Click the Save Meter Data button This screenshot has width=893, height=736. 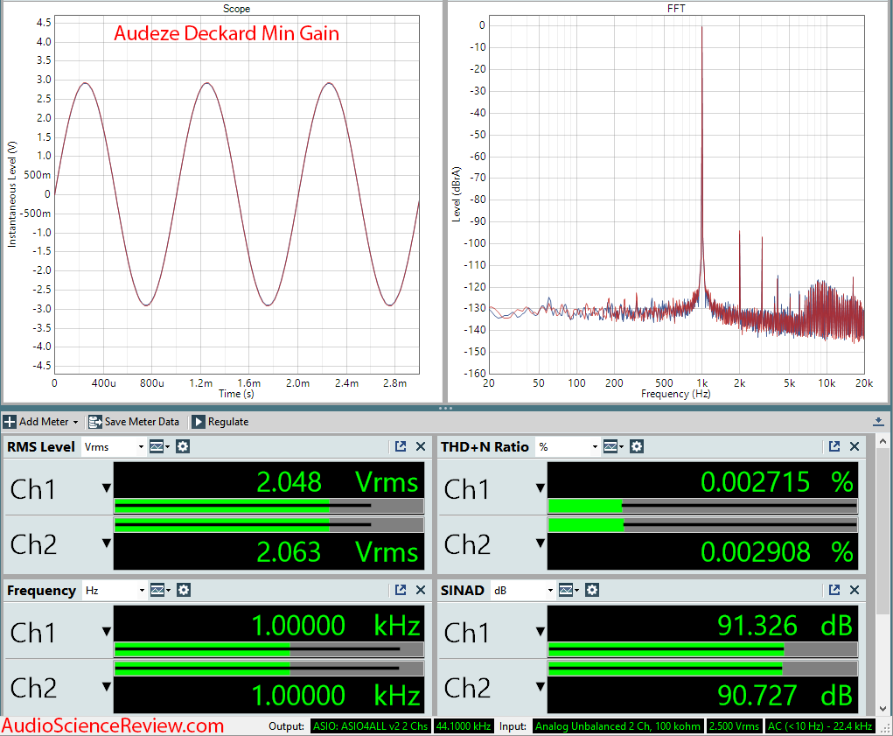point(134,422)
